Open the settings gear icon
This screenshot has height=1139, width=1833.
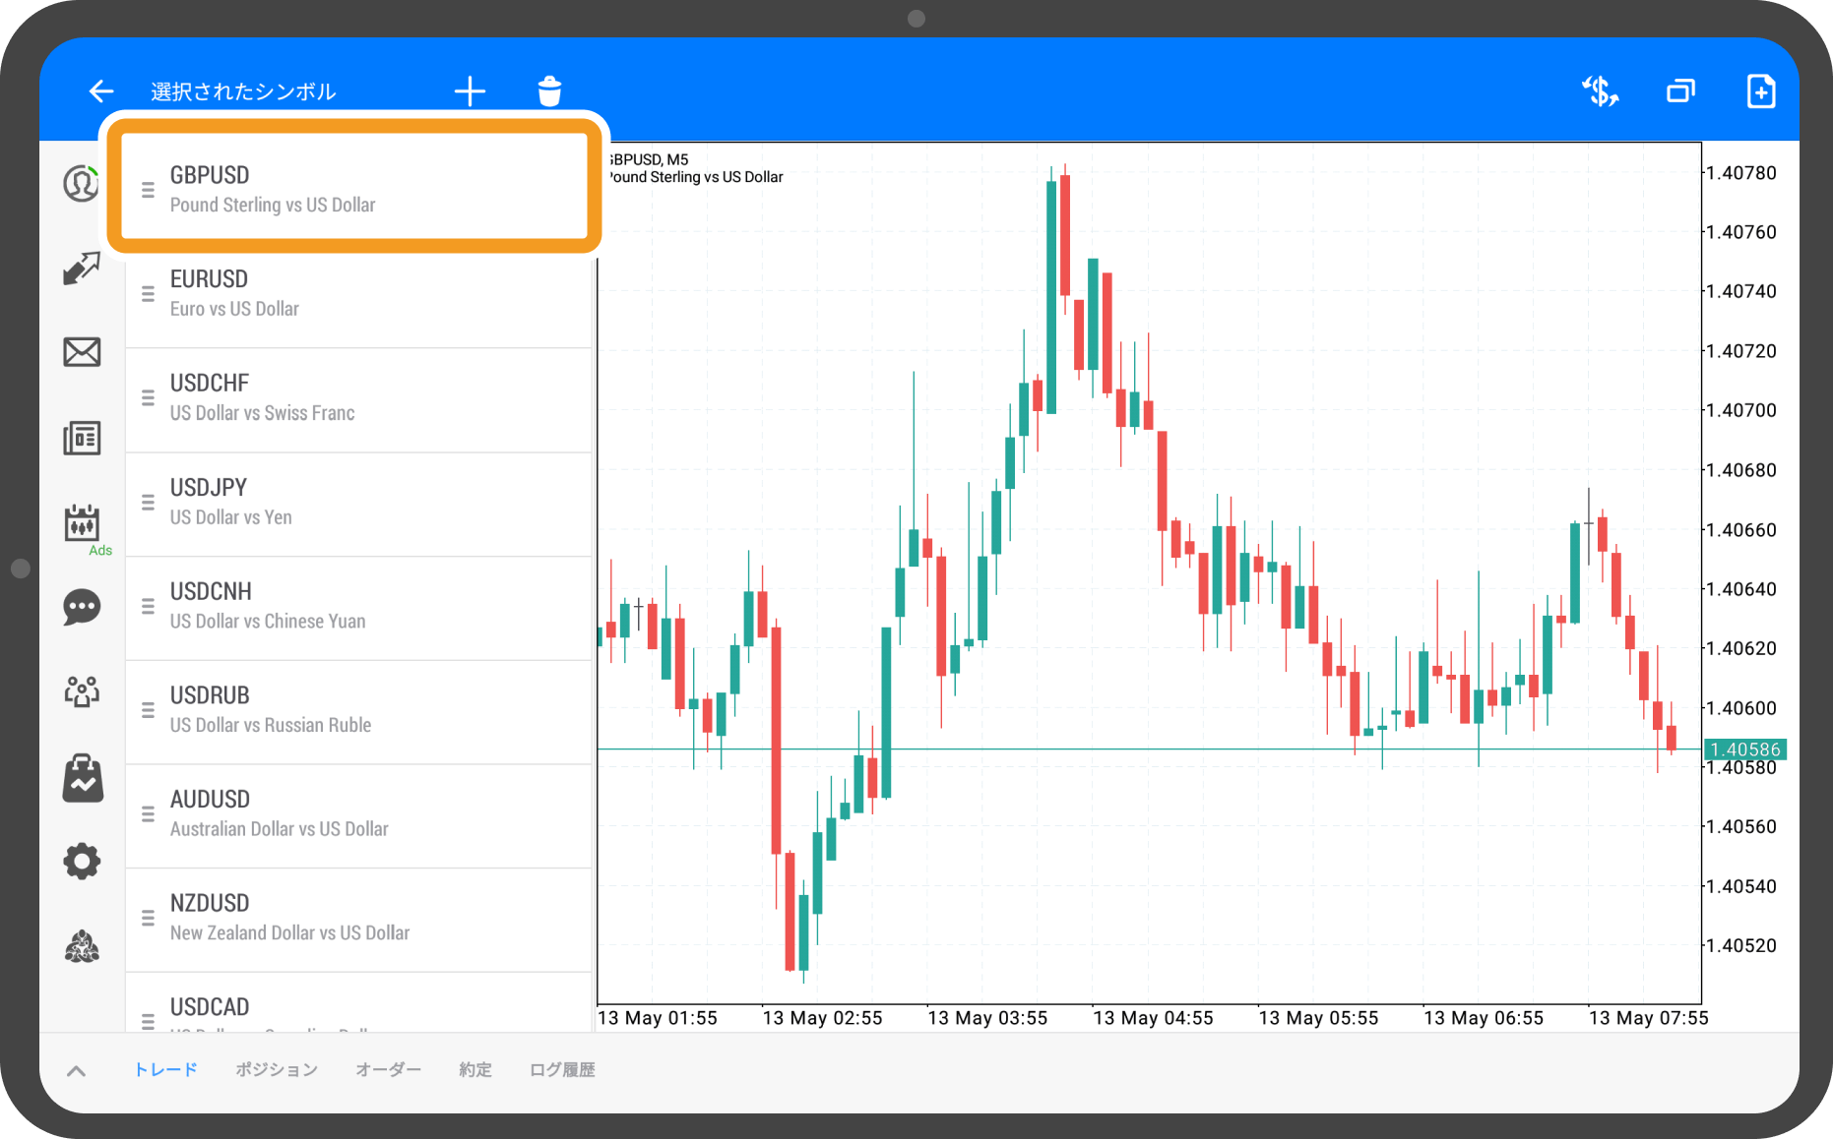(82, 862)
